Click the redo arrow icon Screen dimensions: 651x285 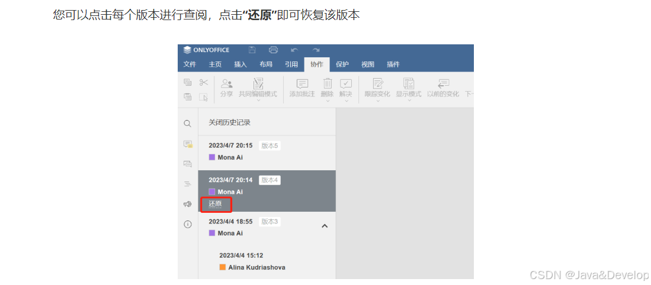[316, 50]
